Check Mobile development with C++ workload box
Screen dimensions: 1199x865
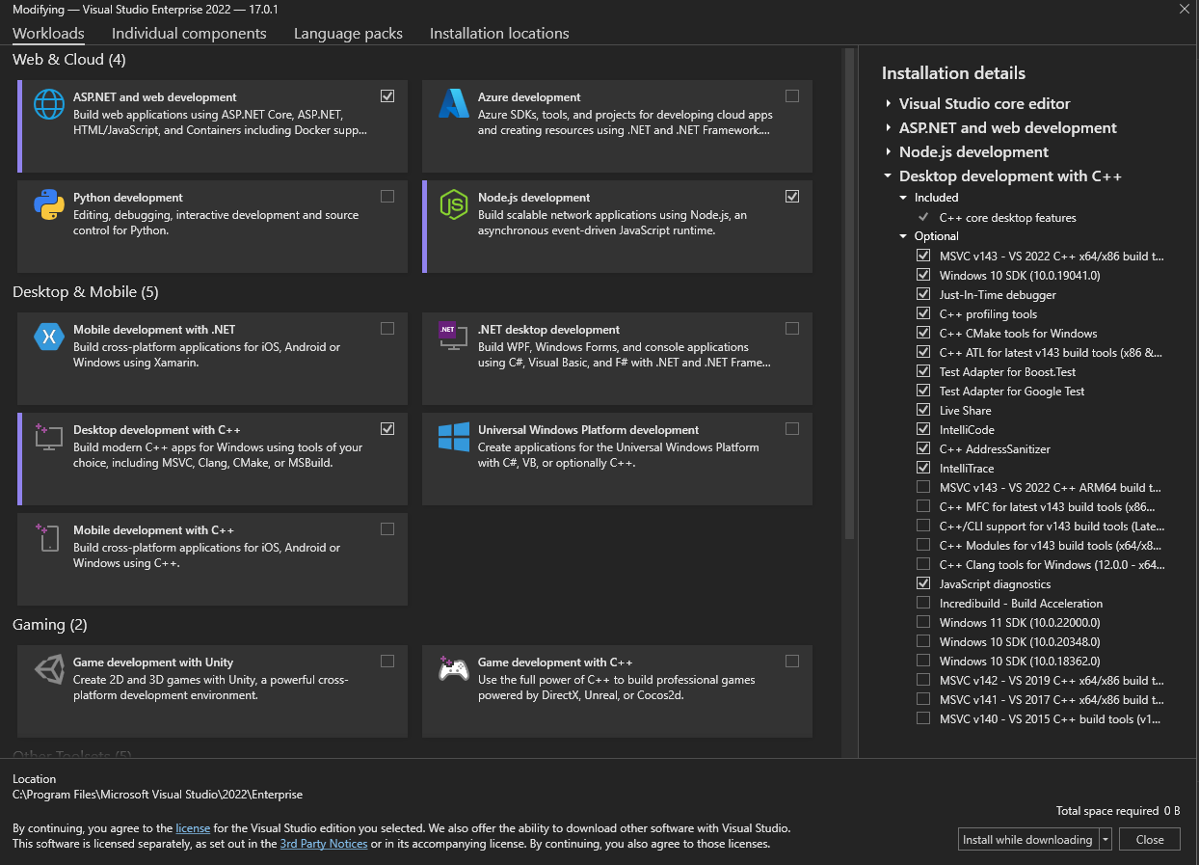click(x=387, y=529)
